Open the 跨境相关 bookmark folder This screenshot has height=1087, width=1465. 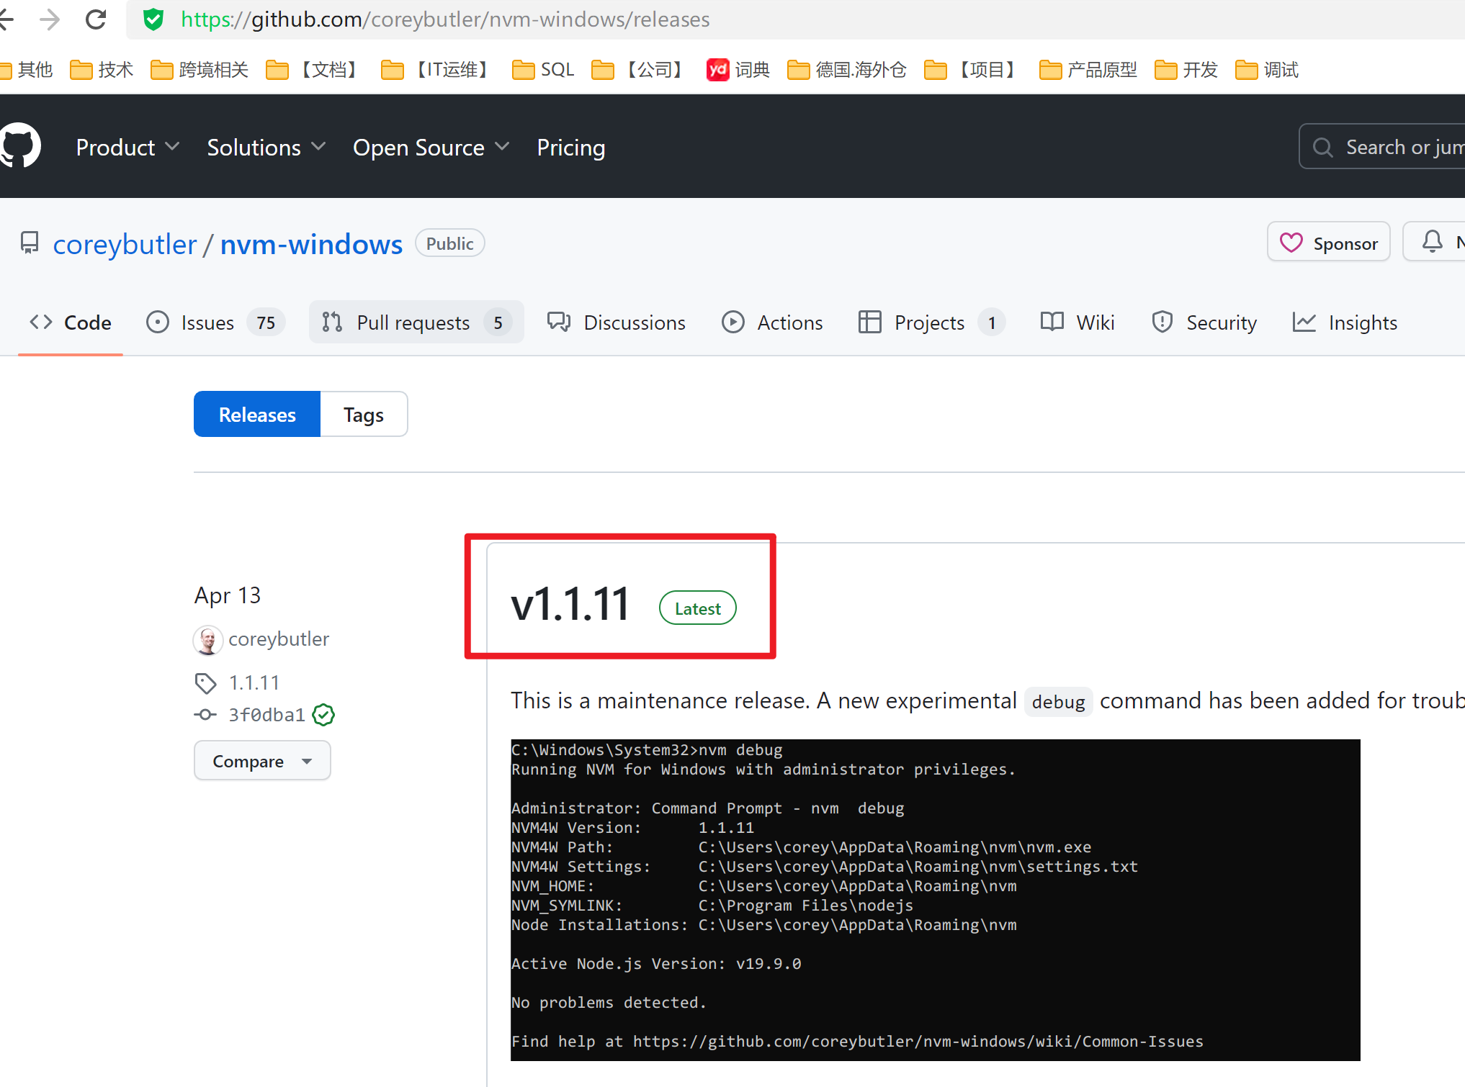click(x=199, y=70)
